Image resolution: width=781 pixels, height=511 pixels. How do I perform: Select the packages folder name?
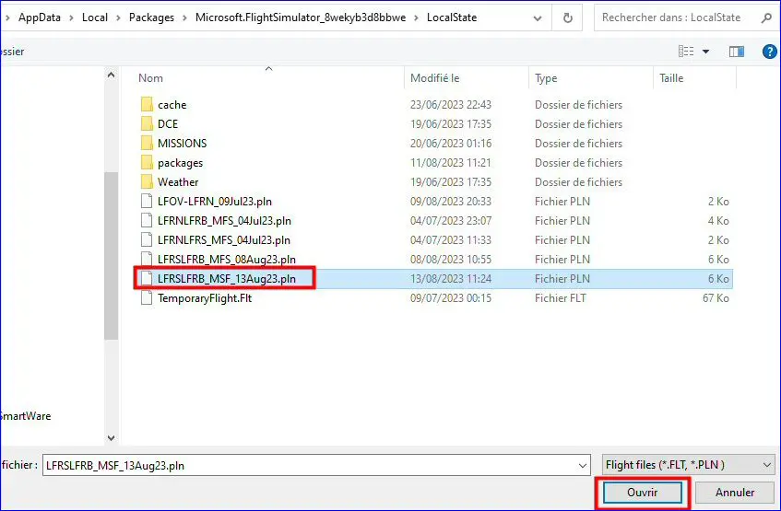pos(181,163)
